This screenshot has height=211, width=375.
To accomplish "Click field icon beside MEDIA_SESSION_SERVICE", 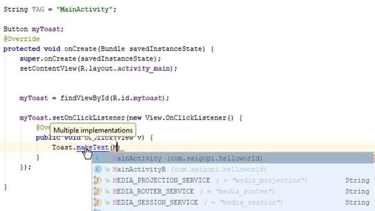I will pos(98,202).
